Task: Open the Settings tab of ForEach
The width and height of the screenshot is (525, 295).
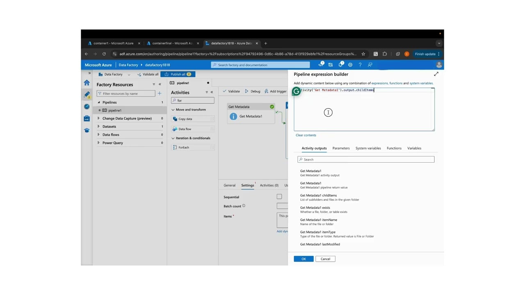Action: click(248, 185)
